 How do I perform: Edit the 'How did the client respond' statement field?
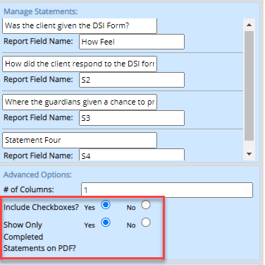coord(80,64)
